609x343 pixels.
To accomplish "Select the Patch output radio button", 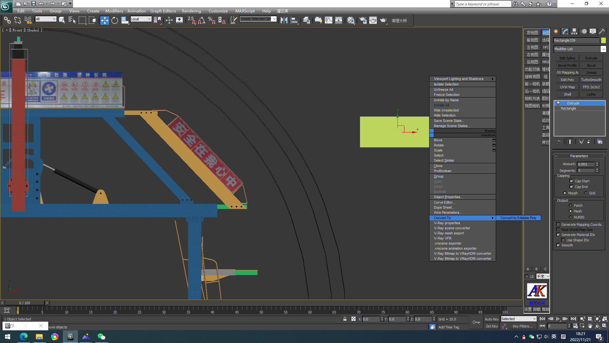I will click(570, 205).
